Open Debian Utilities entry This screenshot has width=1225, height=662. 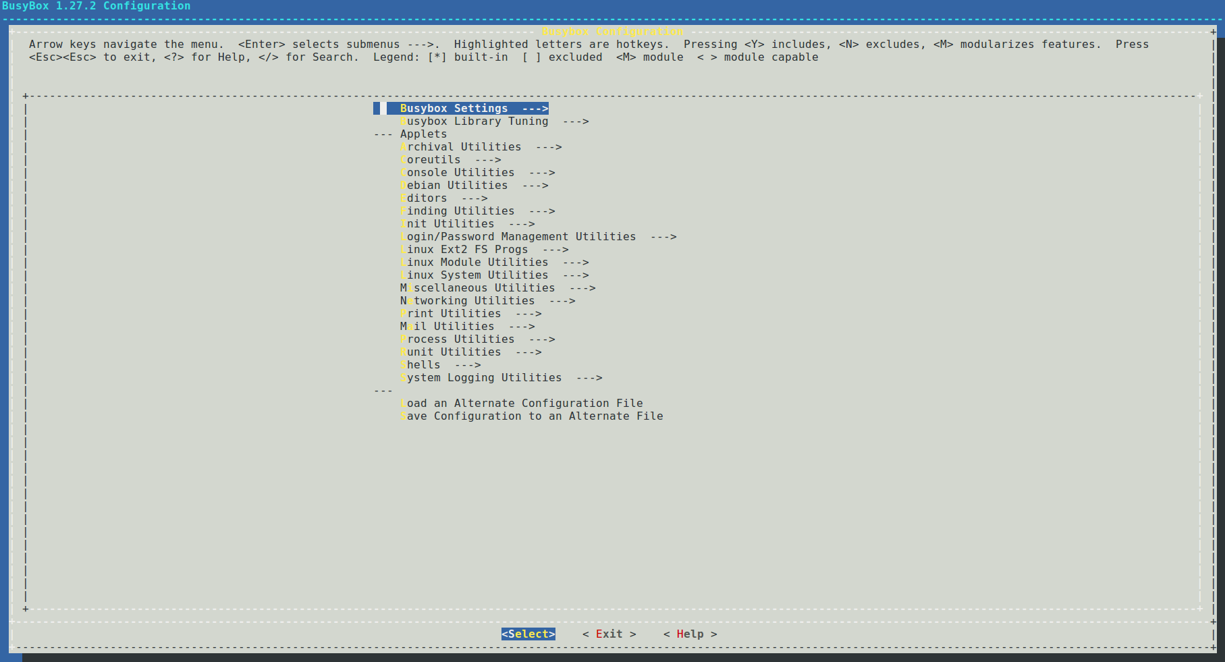pyautogui.click(x=474, y=186)
